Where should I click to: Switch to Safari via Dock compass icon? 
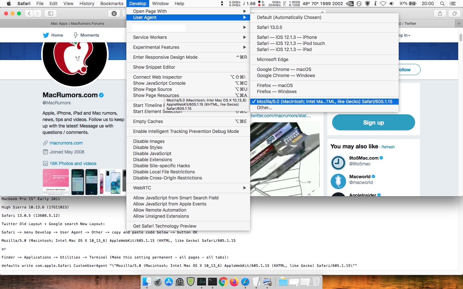[x=245, y=282]
